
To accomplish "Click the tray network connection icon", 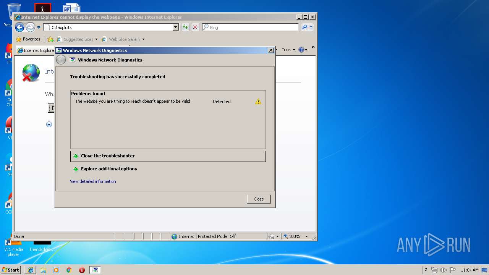I will (x=434, y=270).
